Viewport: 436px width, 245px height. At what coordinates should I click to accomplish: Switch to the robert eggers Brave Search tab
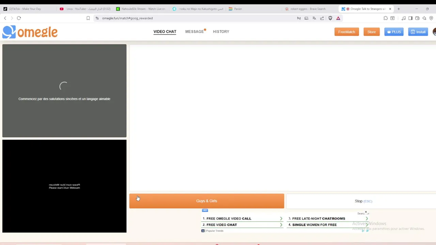coord(310,9)
